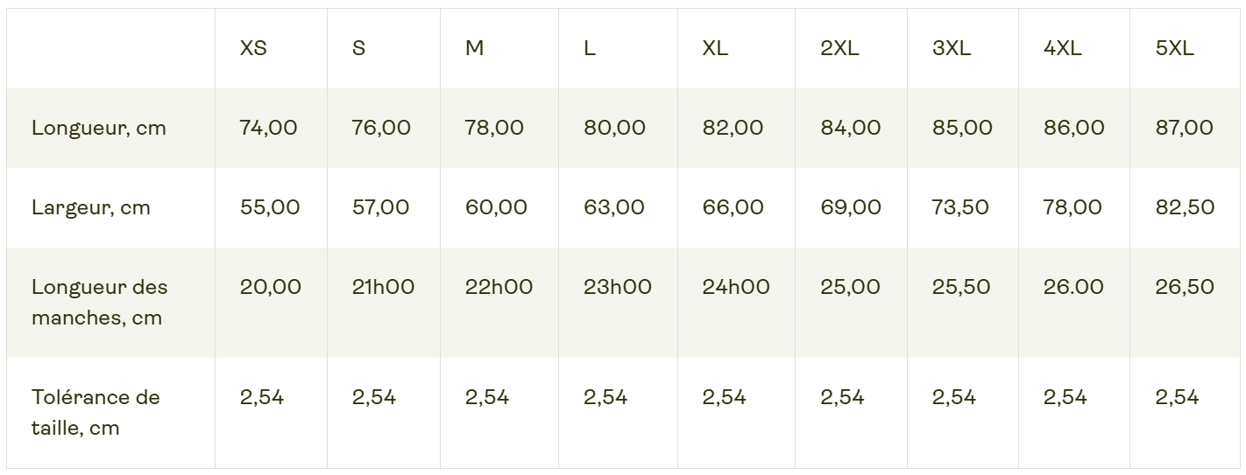Select the 60,00 width cell for M
This screenshot has height=475, width=1246.
[x=496, y=207]
